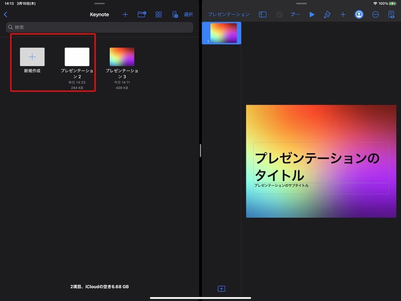Open the more options ellipsis icon
Viewport: 401px width, 301px height.
[x=375, y=15]
